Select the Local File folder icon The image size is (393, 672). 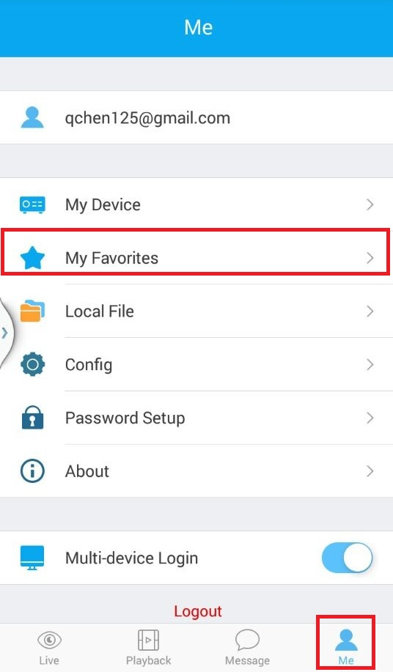point(32,311)
